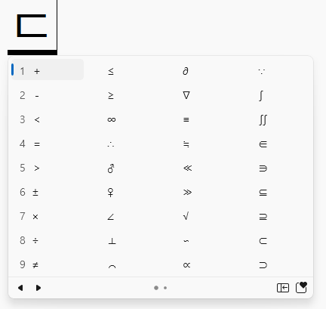Insert the infinity symbol
Image resolution: width=326 pixels, height=309 pixels.
(112, 119)
